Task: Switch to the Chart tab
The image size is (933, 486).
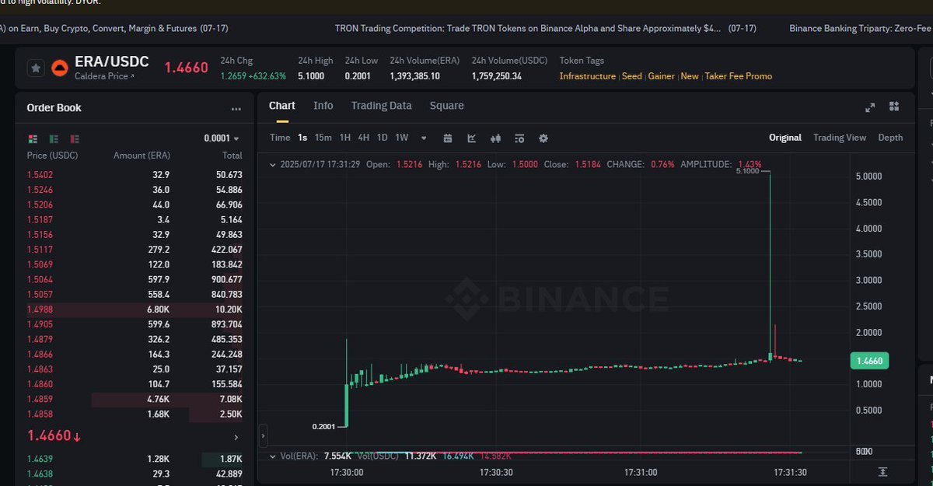Action: 282,106
